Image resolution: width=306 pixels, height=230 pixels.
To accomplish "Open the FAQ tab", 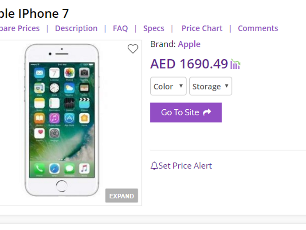I will 120,28.
